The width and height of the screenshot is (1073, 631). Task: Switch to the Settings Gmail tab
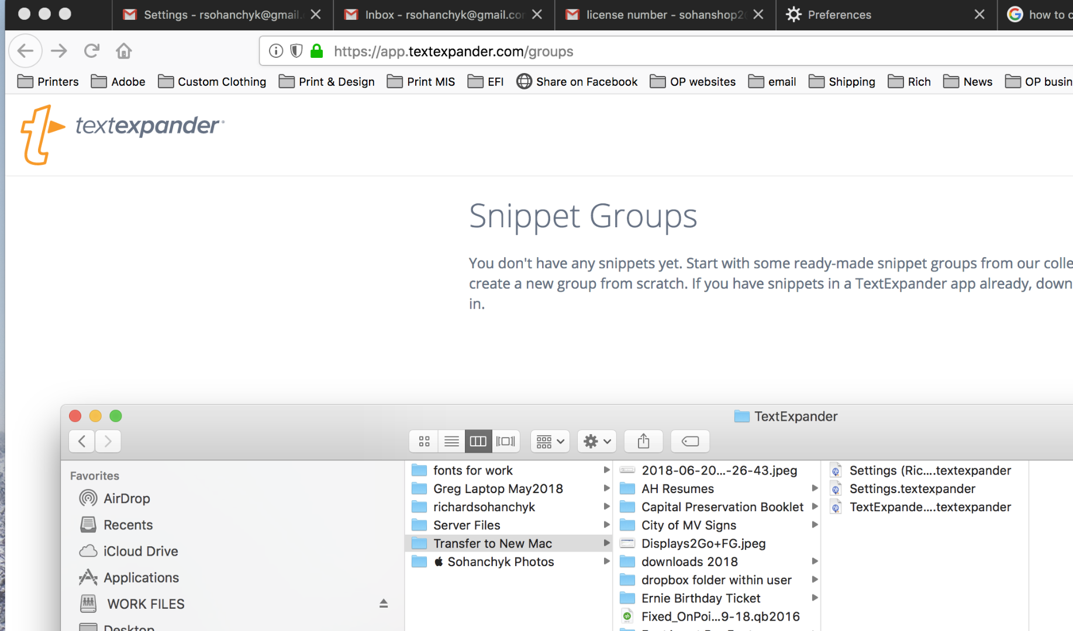pos(222,15)
